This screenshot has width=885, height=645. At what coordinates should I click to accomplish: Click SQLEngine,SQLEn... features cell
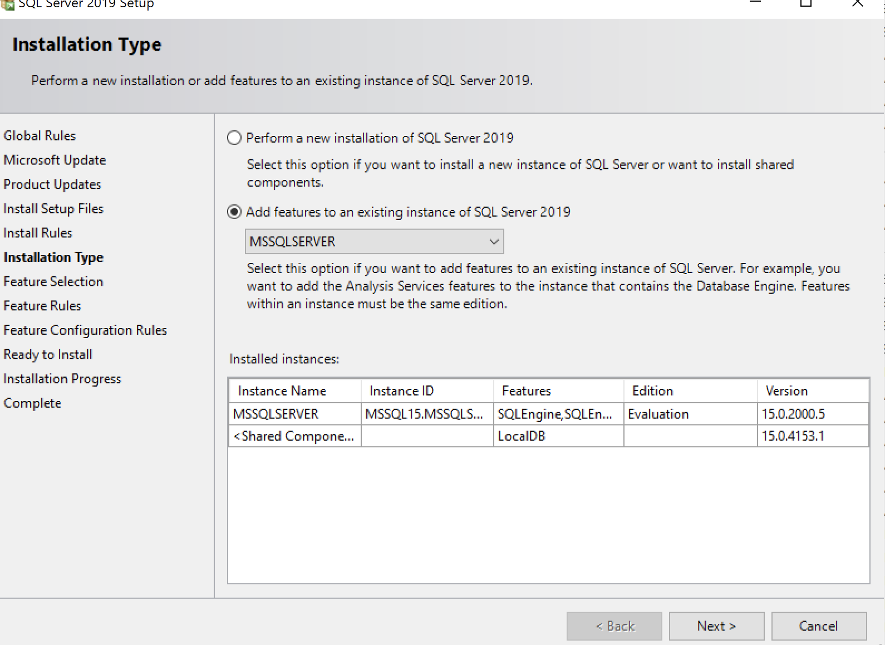(x=558, y=414)
